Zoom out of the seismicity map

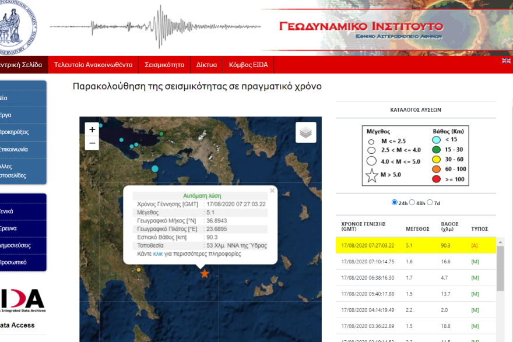click(x=91, y=142)
